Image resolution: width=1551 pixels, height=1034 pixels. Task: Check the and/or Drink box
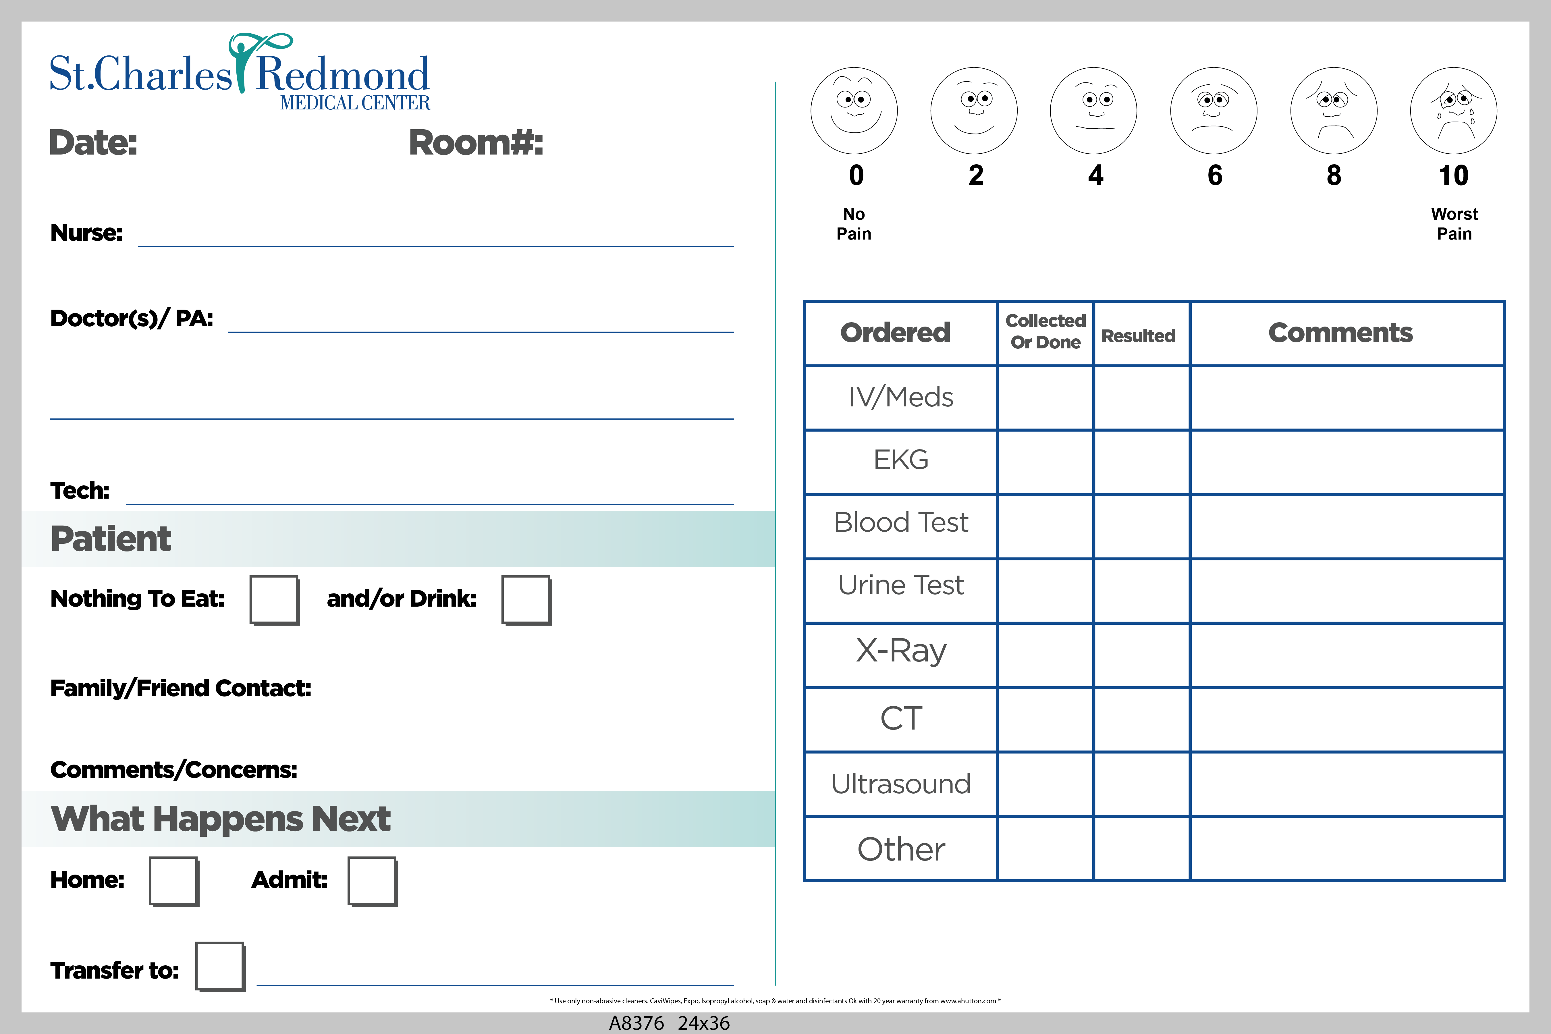click(526, 600)
